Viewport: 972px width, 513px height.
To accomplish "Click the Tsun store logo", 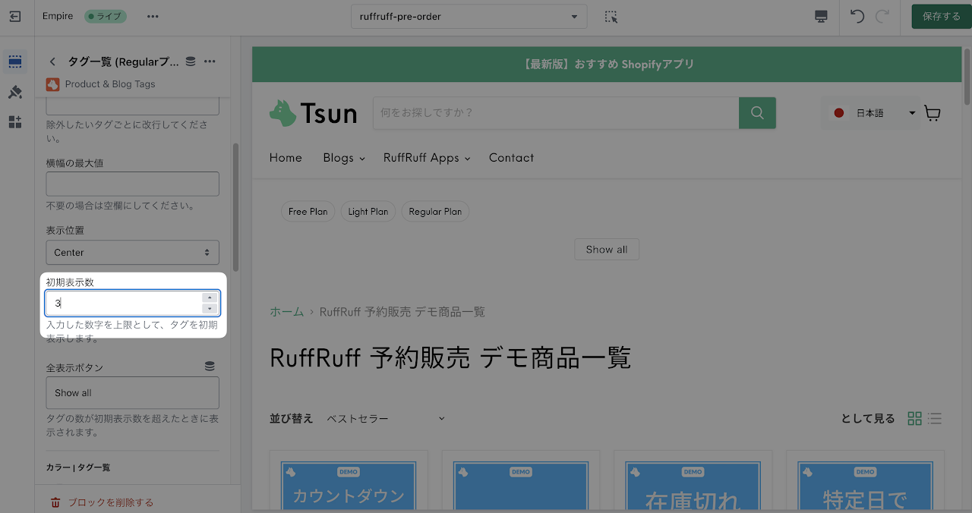I will [x=313, y=113].
